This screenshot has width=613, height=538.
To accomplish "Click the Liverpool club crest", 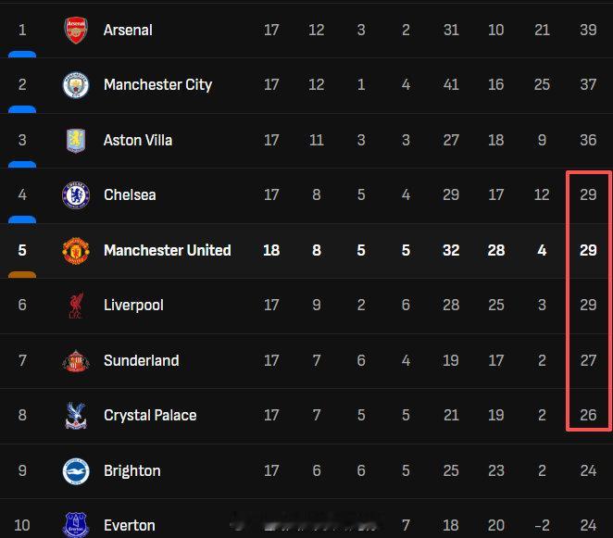I will 75,306.
